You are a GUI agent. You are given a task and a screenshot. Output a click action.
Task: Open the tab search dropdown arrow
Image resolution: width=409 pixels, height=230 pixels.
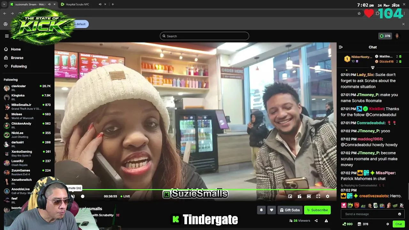(4, 4)
